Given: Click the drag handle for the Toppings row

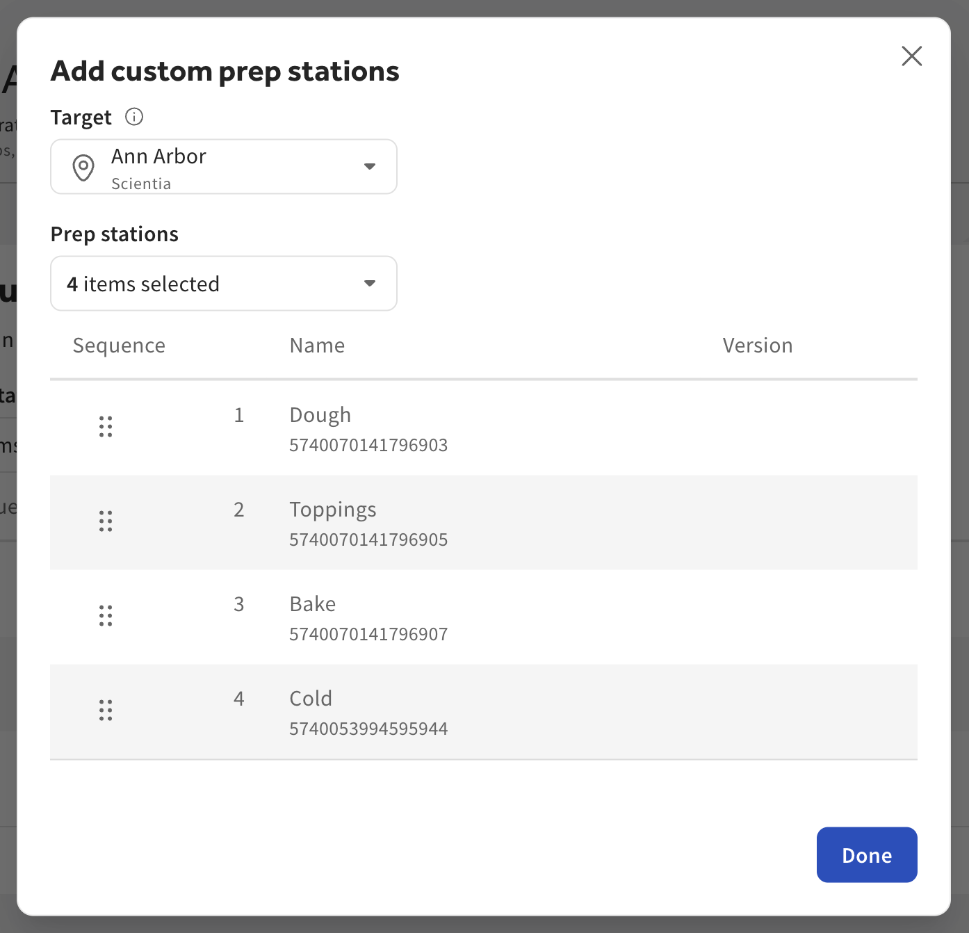Looking at the screenshot, I should click(106, 521).
